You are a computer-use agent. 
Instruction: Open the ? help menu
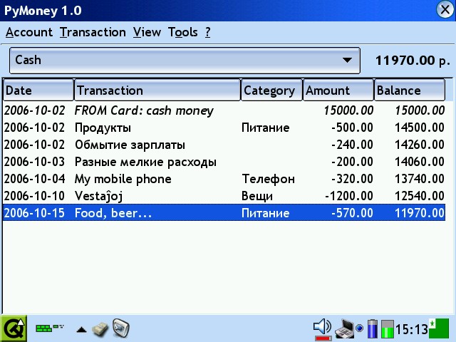(207, 32)
